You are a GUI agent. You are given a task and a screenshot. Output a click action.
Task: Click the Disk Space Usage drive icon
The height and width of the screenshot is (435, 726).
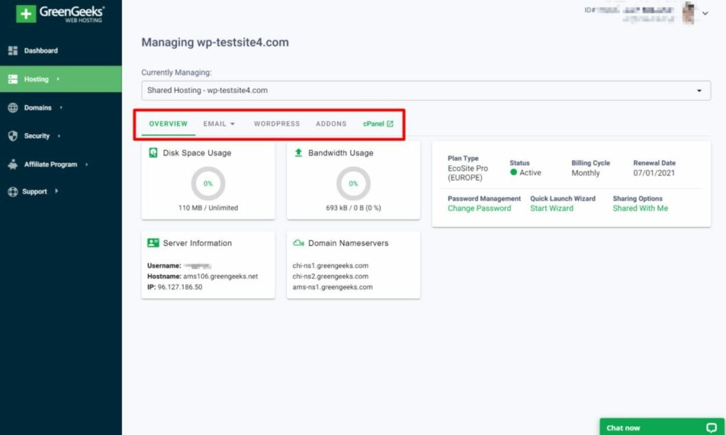[x=153, y=153]
